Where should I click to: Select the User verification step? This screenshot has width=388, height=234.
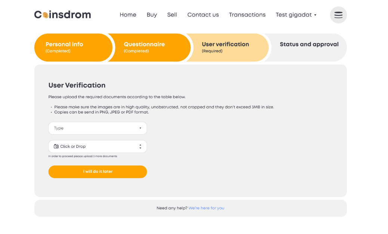click(228, 47)
